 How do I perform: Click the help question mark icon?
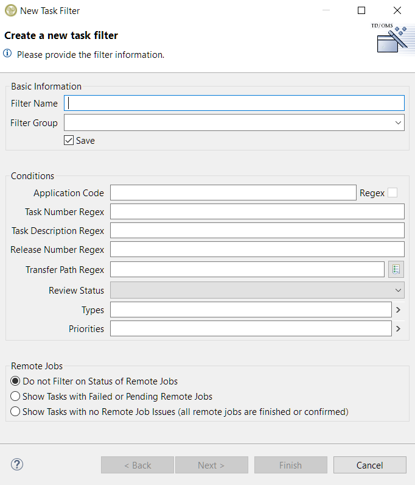coord(17,465)
